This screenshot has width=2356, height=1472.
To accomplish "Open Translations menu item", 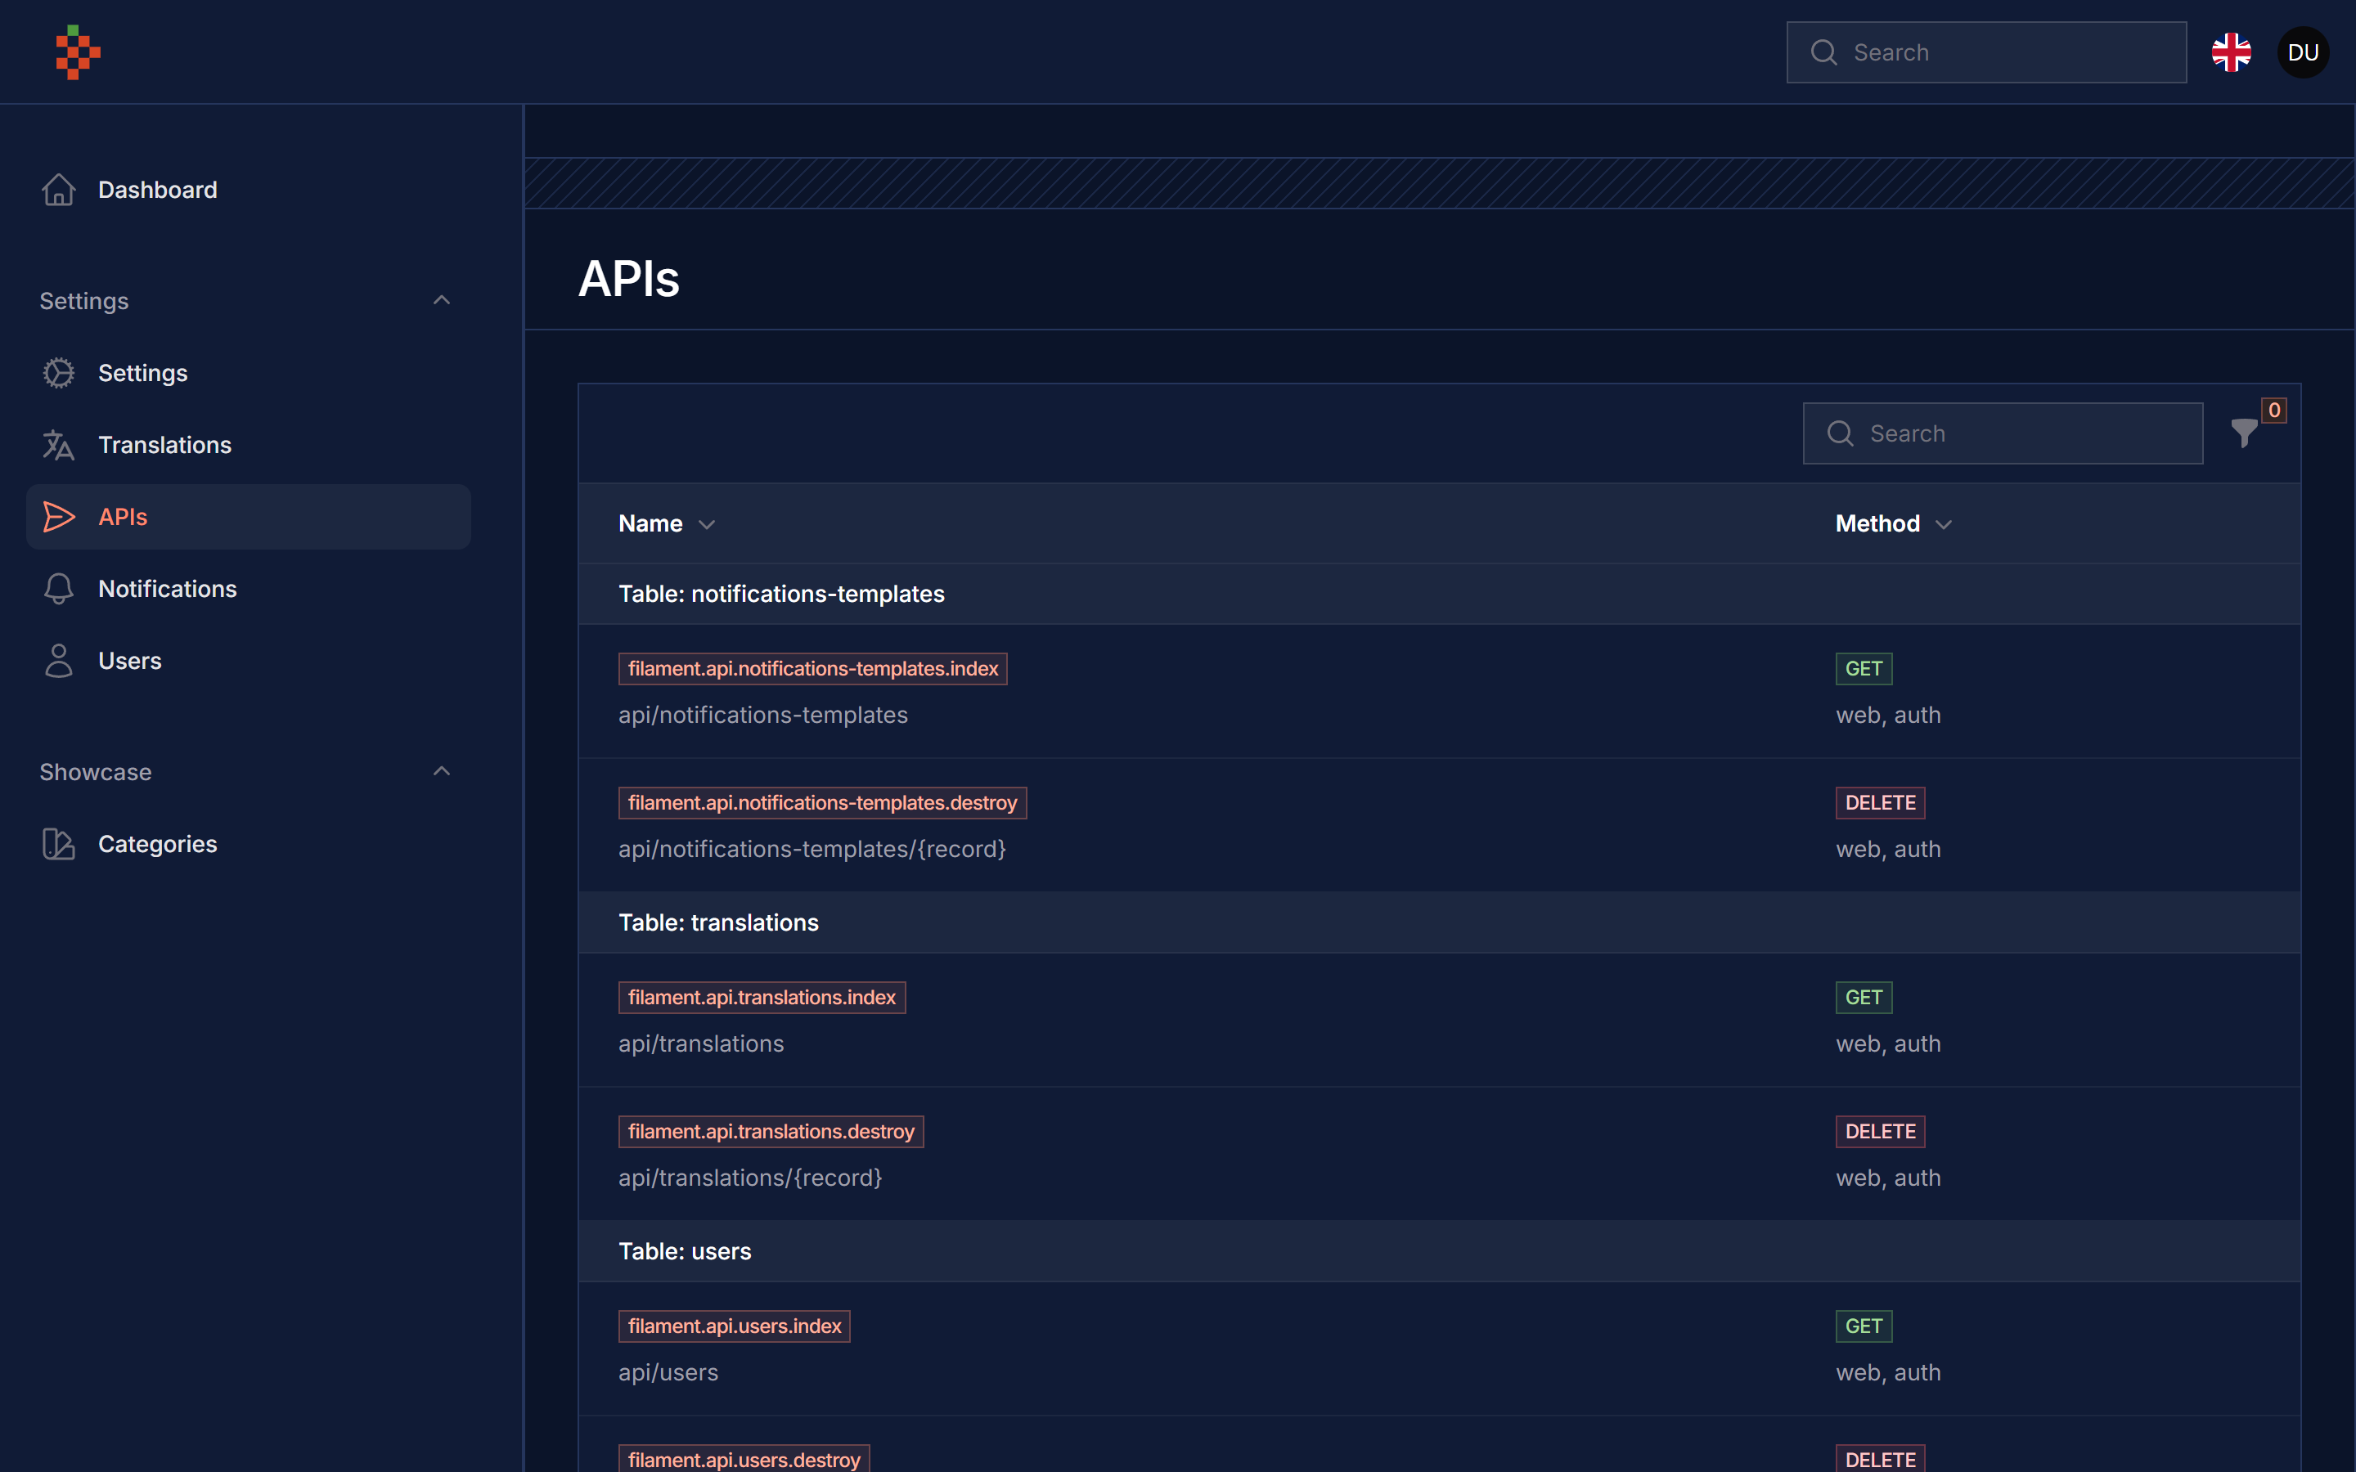I will click(248, 445).
